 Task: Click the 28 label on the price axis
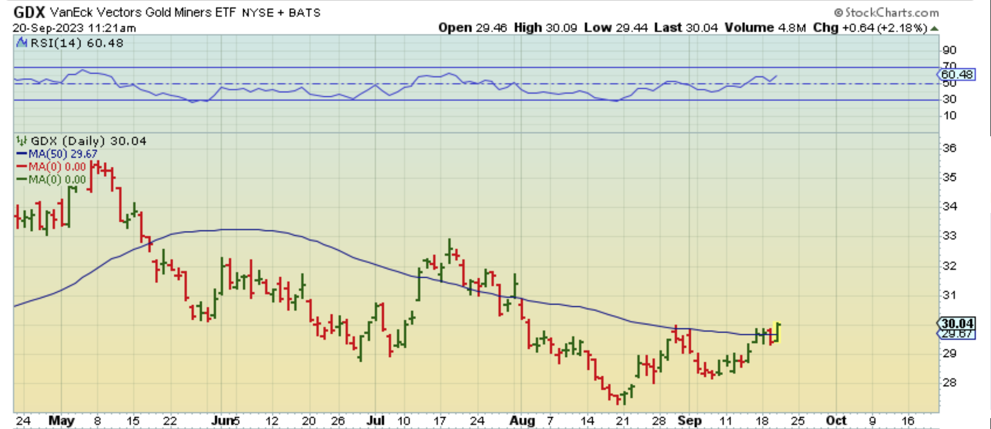coord(949,382)
